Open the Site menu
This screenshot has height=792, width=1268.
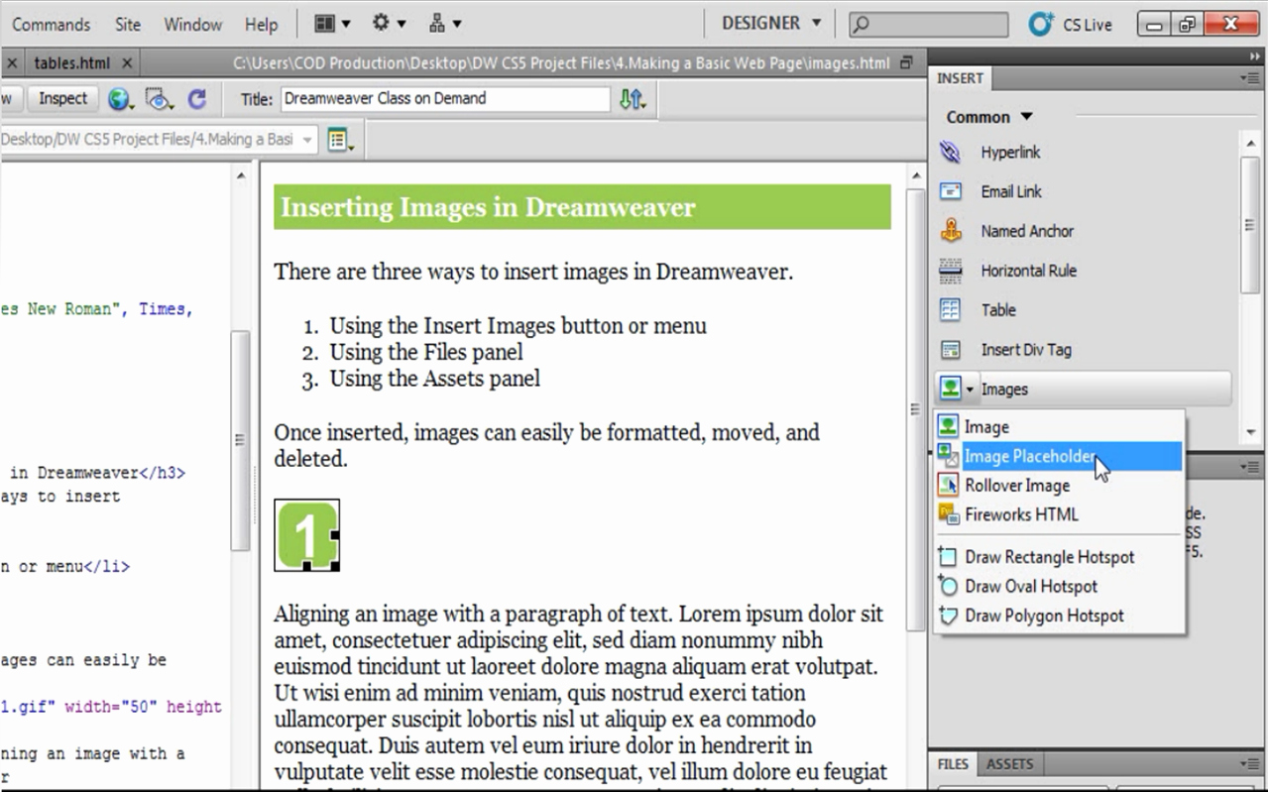pyautogui.click(x=128, y=24)
